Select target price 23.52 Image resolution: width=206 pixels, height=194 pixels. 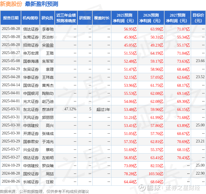click(x=200, y=77)
